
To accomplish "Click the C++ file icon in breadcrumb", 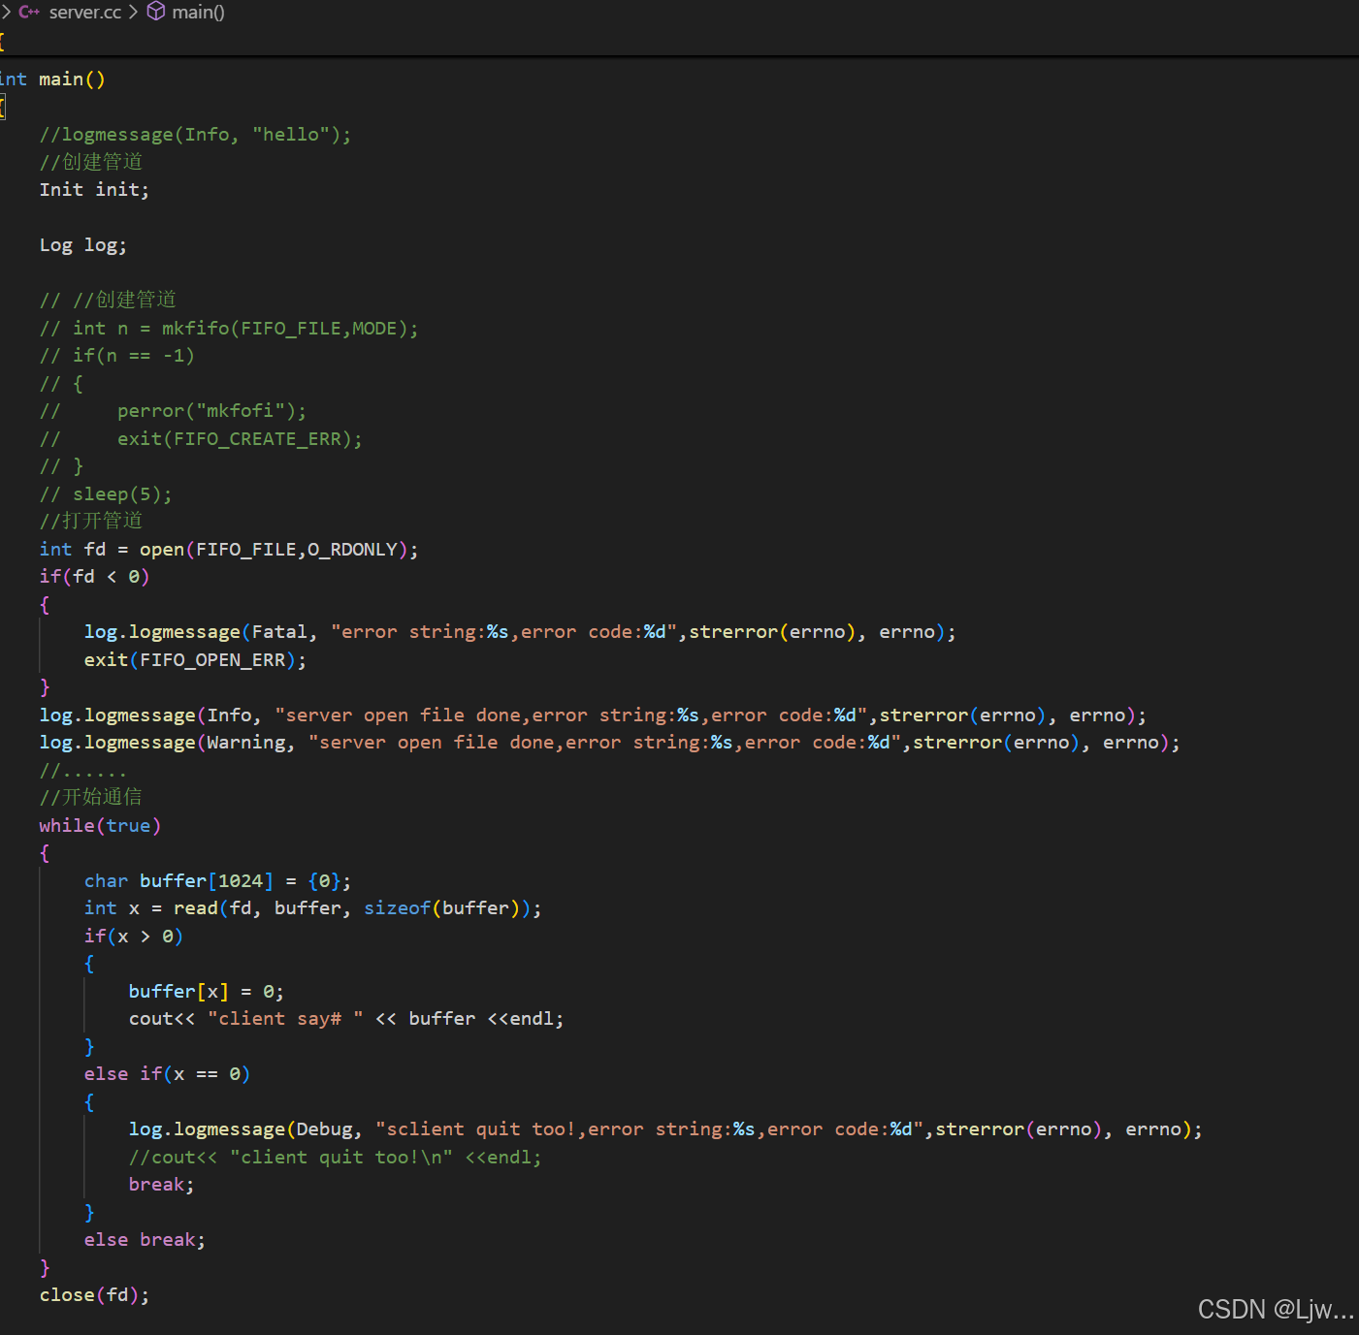I will [x=29, y=12].
